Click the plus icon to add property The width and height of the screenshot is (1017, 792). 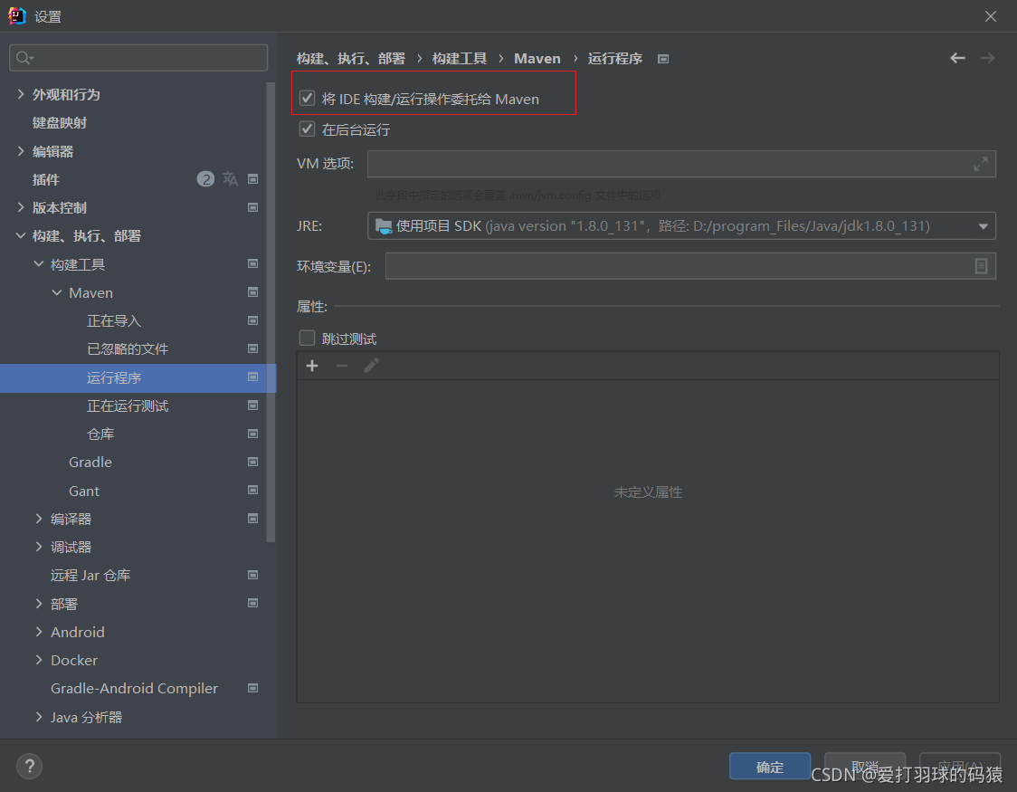tap(312, 366)
